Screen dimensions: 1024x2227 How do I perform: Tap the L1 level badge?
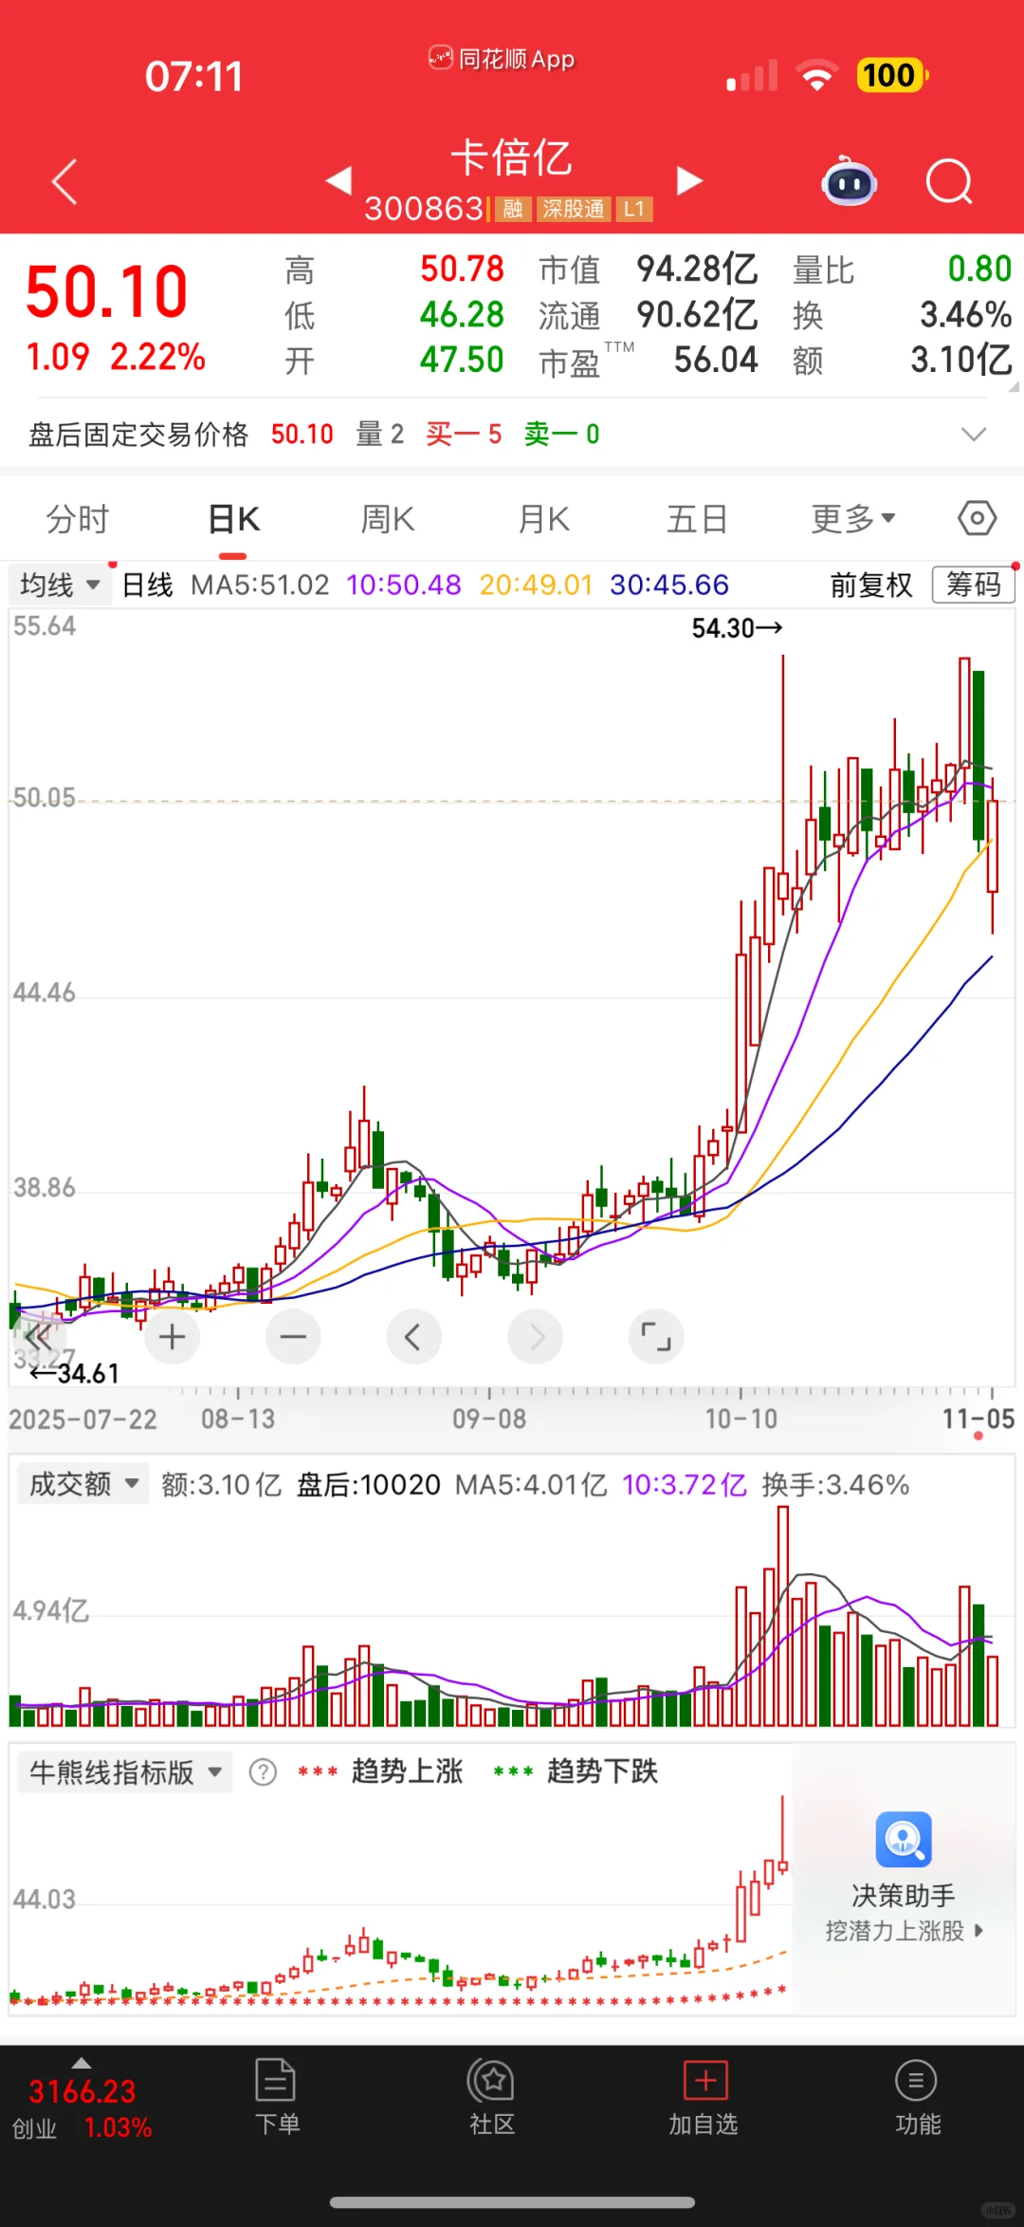pos(634,209)
